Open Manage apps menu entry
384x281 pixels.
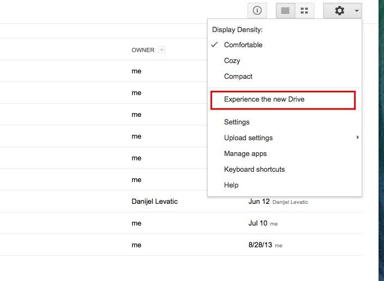pyautogui.click(x=284, y=153)
